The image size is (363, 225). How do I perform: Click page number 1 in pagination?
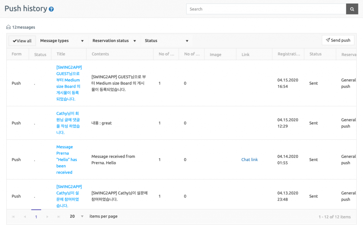click(36, 217)
